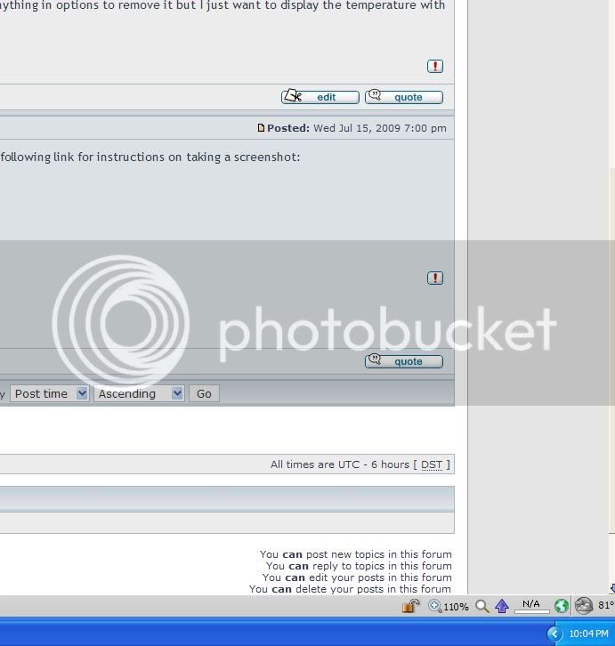Click the 81° temperature reading
The height and width of the screenshot is (646, 615).
tap(606, 605)
